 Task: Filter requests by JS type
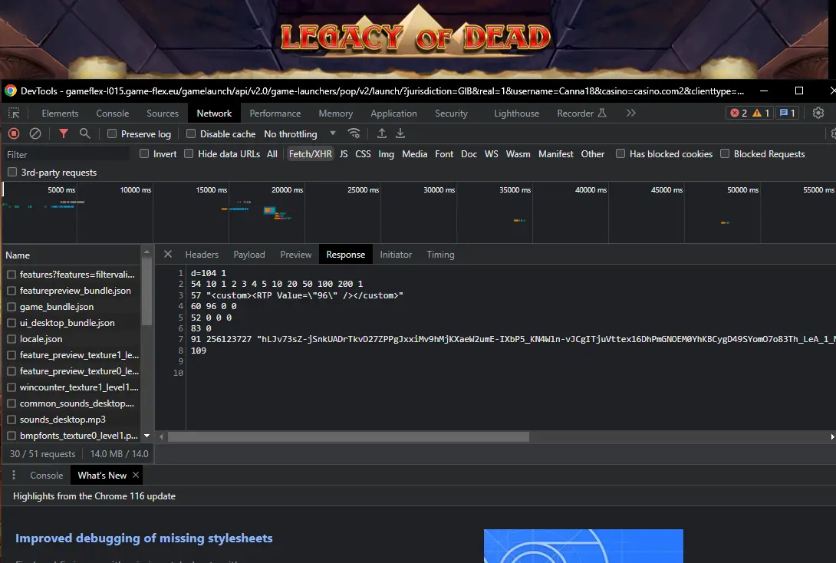point(344,153)
